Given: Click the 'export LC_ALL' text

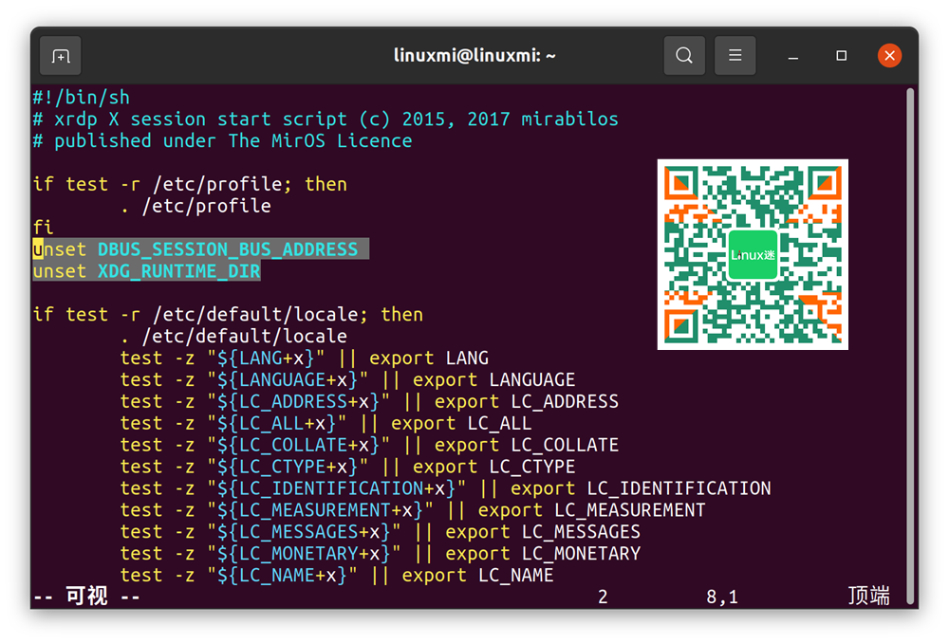Looking at the screenshot, I should pos(461,423).
